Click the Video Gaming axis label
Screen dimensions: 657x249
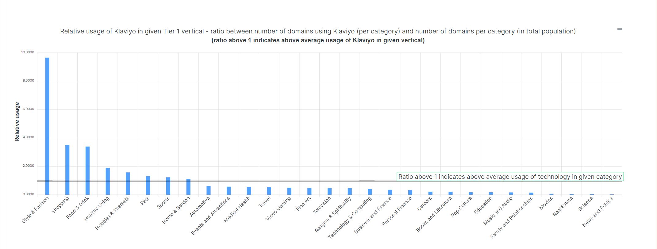(278, 209)
